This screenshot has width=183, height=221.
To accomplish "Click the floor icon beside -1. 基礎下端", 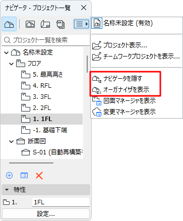I will (x=26, y=130).
